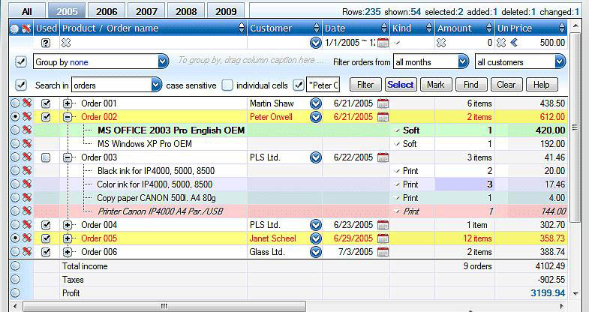Viewport: 589px width, 312px height.
Task: Sort by Amount column arrows
Action: [x=489, y=28]
